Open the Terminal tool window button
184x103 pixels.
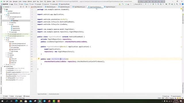(x=26, y=96)
